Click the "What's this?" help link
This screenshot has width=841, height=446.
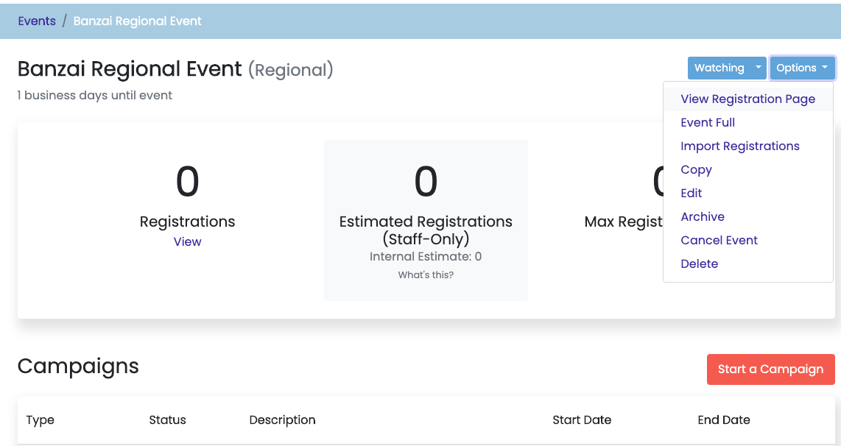pyautogui.click(x=426, y=275)
